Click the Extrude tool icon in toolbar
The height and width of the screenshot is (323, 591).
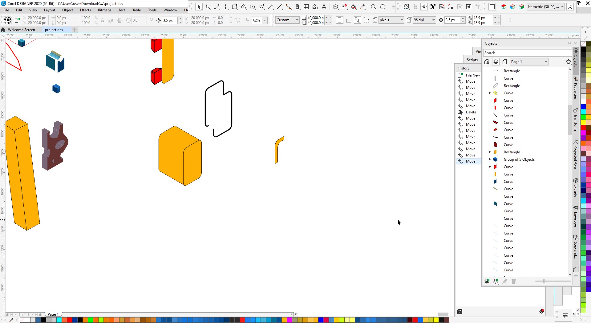pyautogui.click(x=335, y=7)
